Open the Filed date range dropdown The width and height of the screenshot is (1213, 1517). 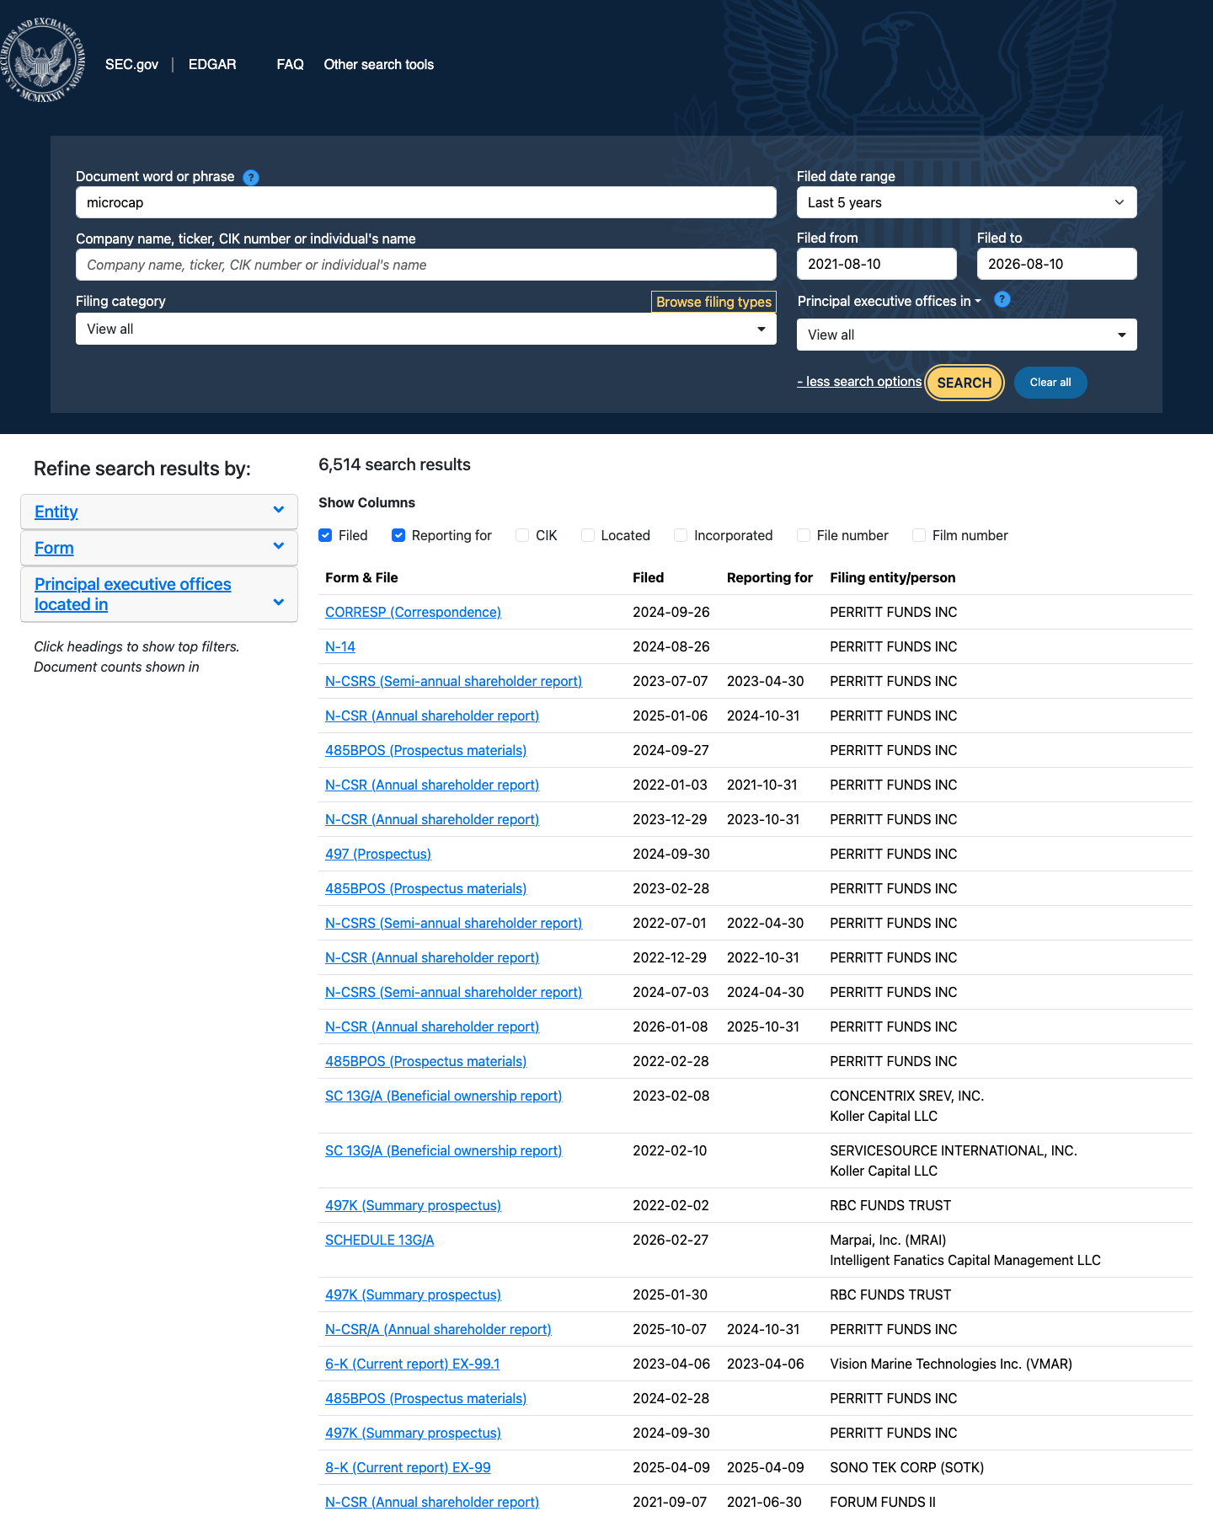pyautogui.click(x=966, y=202)
